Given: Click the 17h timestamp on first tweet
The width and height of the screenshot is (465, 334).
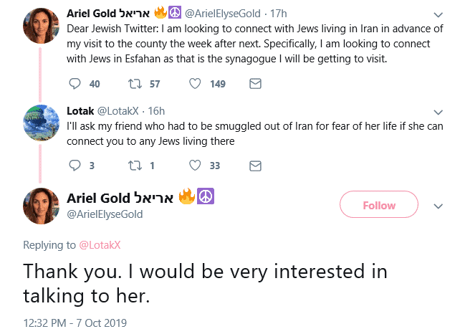Looking at the screenshot, I should pos(279,14).
